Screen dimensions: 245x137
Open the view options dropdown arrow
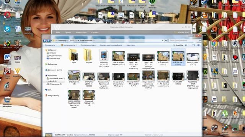coord(189,45)
